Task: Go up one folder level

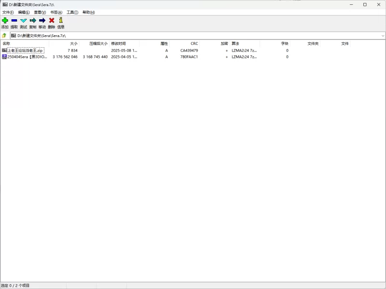Action: [x=4, y=36]
